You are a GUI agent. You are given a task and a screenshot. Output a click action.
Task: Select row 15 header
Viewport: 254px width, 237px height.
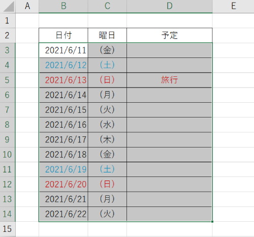pos(8,229)
